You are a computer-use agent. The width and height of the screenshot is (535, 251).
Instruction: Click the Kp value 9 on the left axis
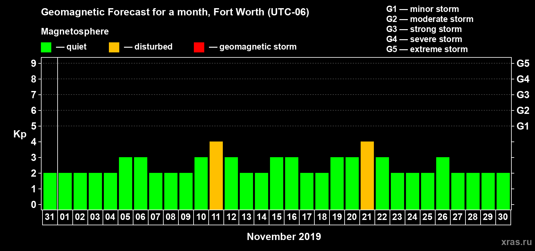(x=34, y=63)
